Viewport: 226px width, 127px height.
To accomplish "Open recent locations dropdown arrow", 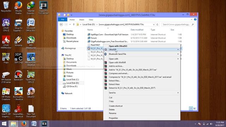I will click(x=70, y=24).
